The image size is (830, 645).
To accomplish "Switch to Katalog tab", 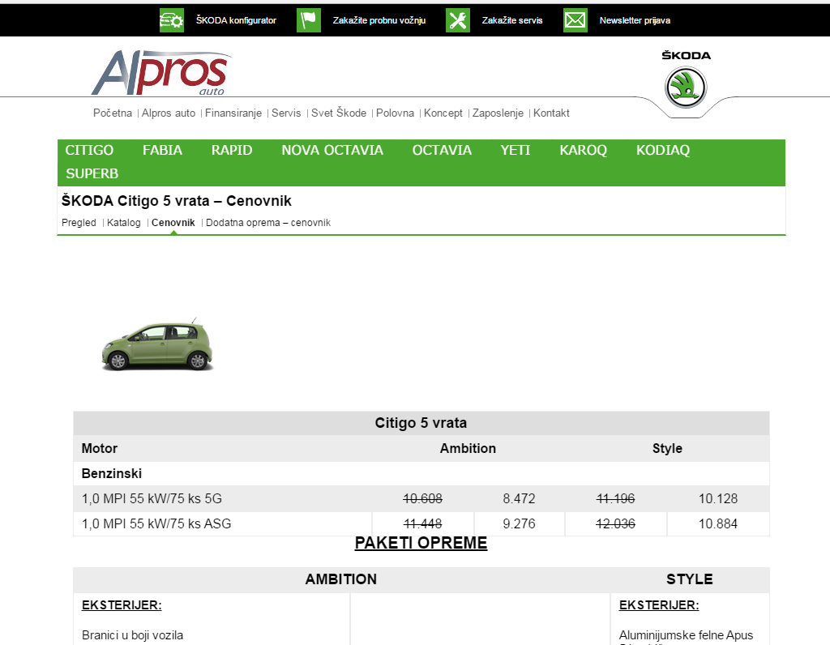I will 124,223.
